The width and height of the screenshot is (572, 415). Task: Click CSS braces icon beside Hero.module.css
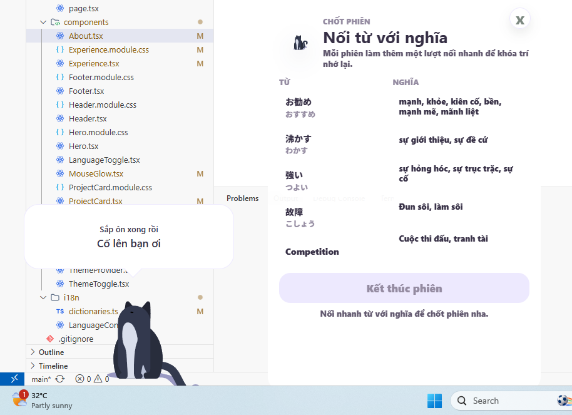pos(60,132)
